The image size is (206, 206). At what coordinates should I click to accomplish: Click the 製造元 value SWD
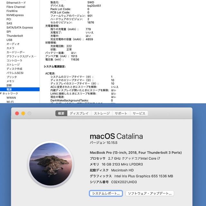click(x=91, y=2)
